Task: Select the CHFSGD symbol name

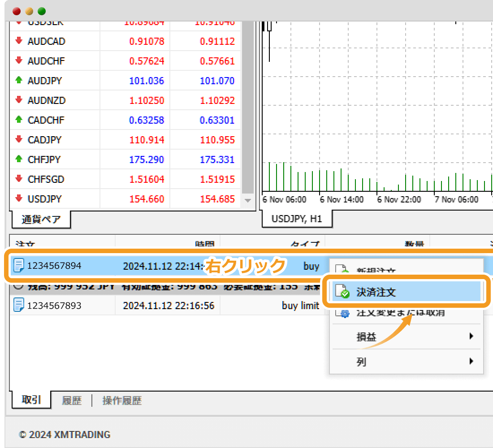Action: [x=46, y=179]
